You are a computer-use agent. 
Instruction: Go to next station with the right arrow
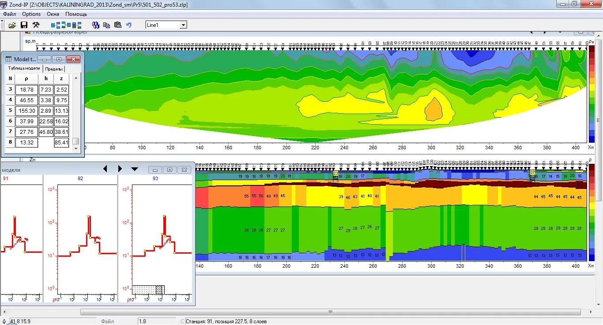pos(120,169)
